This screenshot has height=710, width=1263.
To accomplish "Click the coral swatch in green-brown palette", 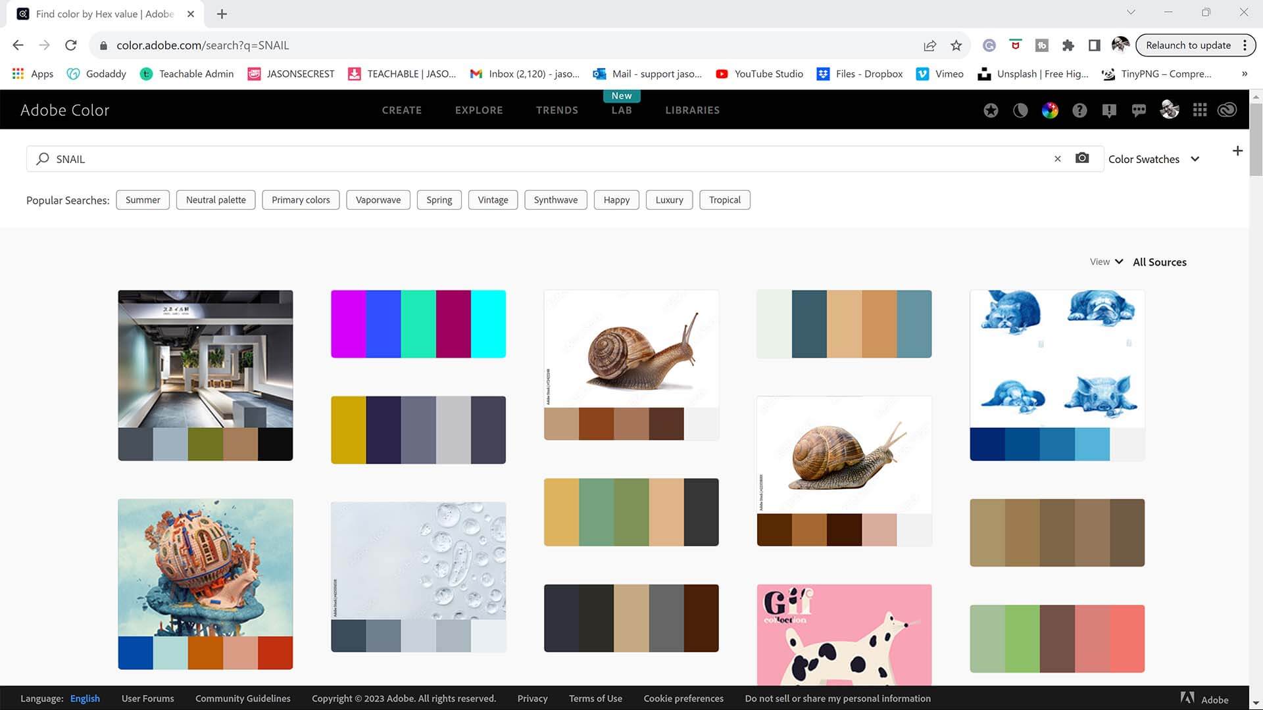I will tap(1127, 639).
